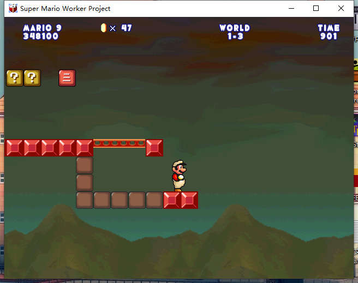Click the Super Mario Worker Project app icon
The image size is (358, 283).
pyautogui.click(x=13, y=8)
